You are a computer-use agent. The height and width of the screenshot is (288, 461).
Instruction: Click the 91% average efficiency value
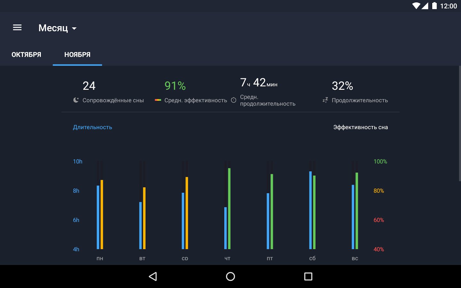click(x=175, y=86)
